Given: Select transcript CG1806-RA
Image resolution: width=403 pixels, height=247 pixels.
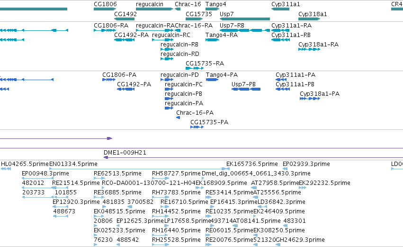Looking at the screenshot, I should (x=105, y=30).
